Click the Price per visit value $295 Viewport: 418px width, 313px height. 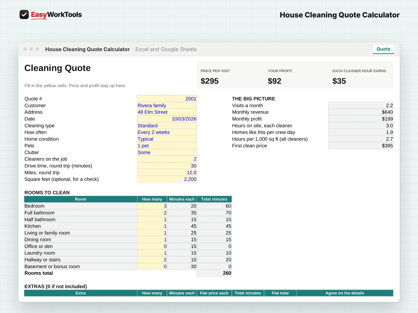pyautogui.click(x=210, y=81)
